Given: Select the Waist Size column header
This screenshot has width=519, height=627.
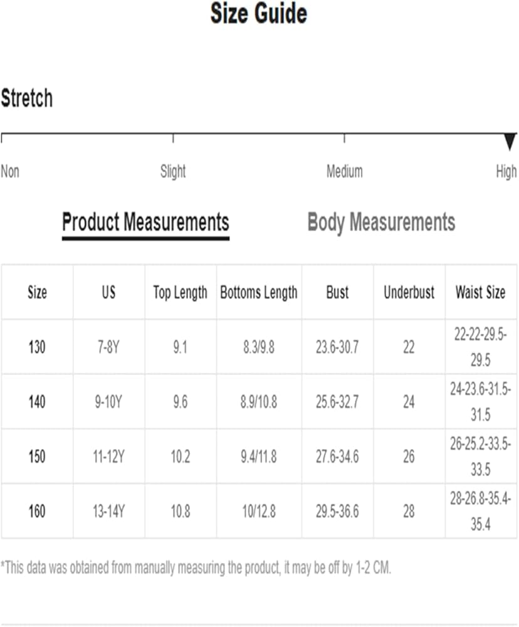Looking at the screenshot, I should pyautogui.click(x=480, y=292).
